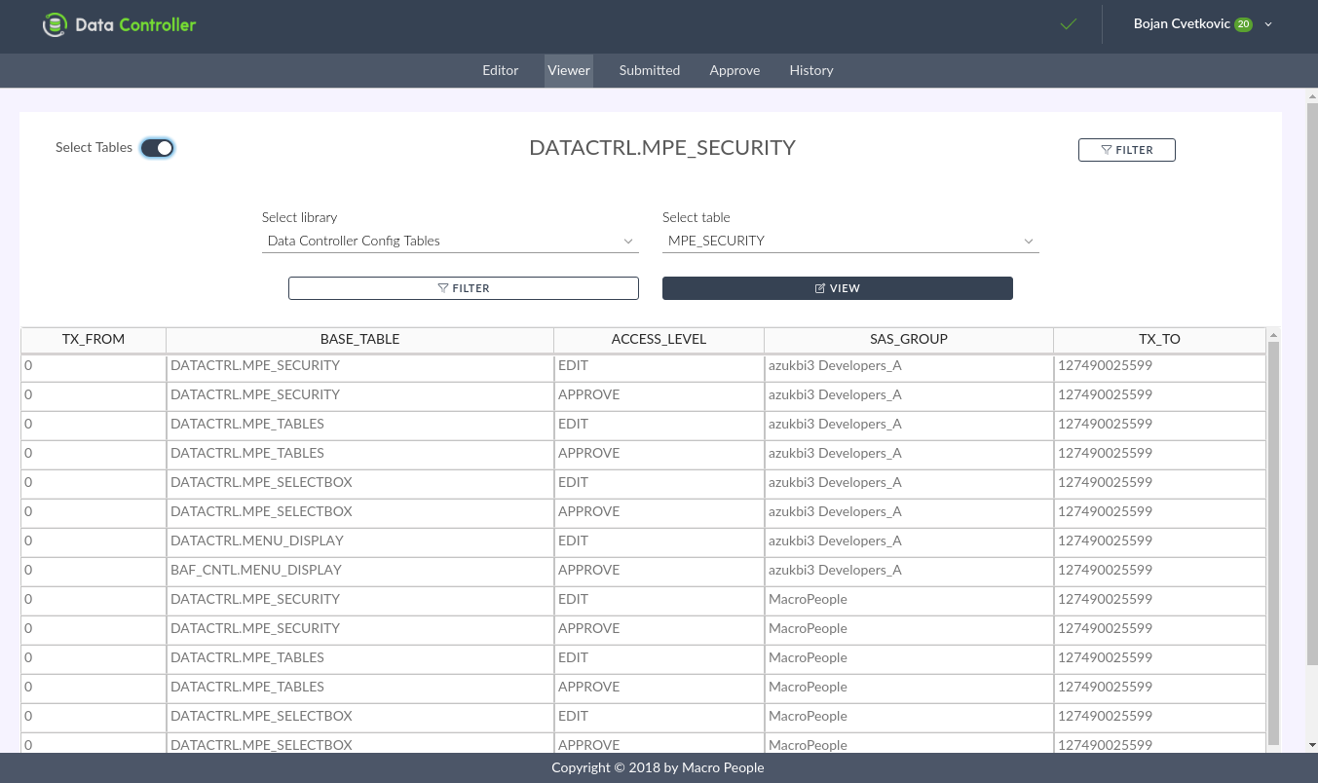The image size is (1318, 783).
Task: Toggle the Select Tables switch off
Action: tap(157, 148)
